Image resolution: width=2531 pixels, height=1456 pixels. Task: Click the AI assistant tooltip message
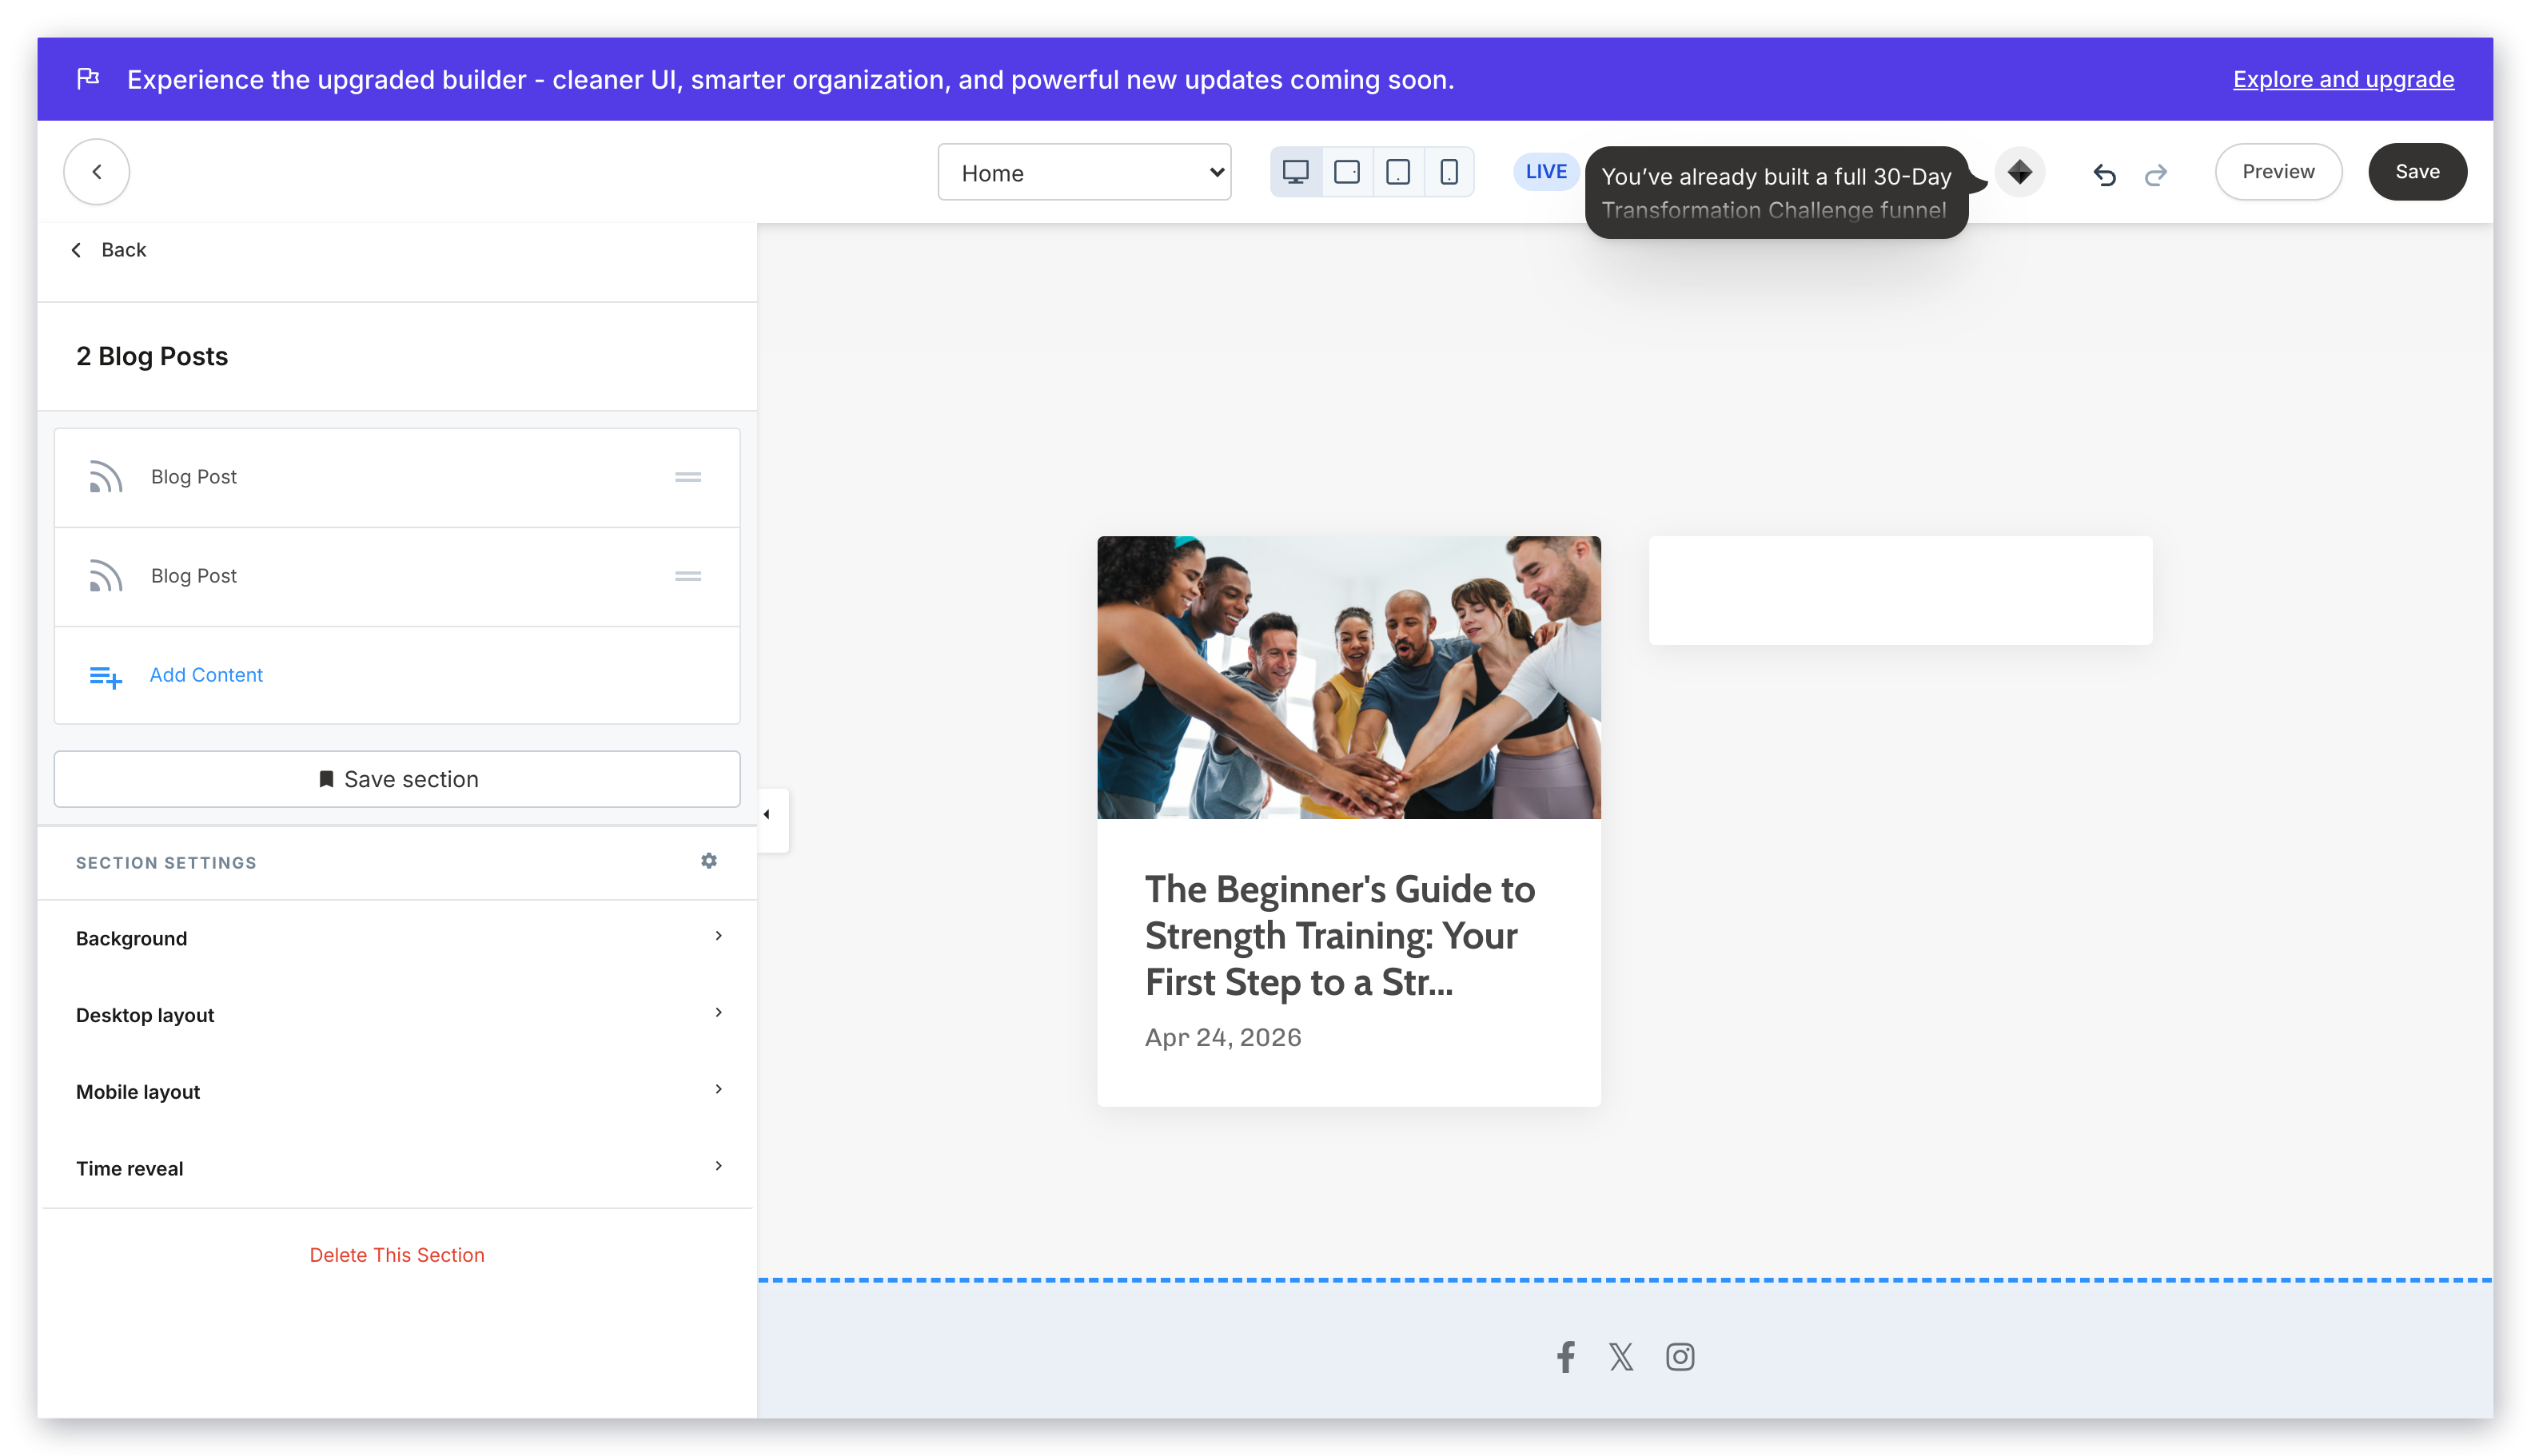point(1776,192)
